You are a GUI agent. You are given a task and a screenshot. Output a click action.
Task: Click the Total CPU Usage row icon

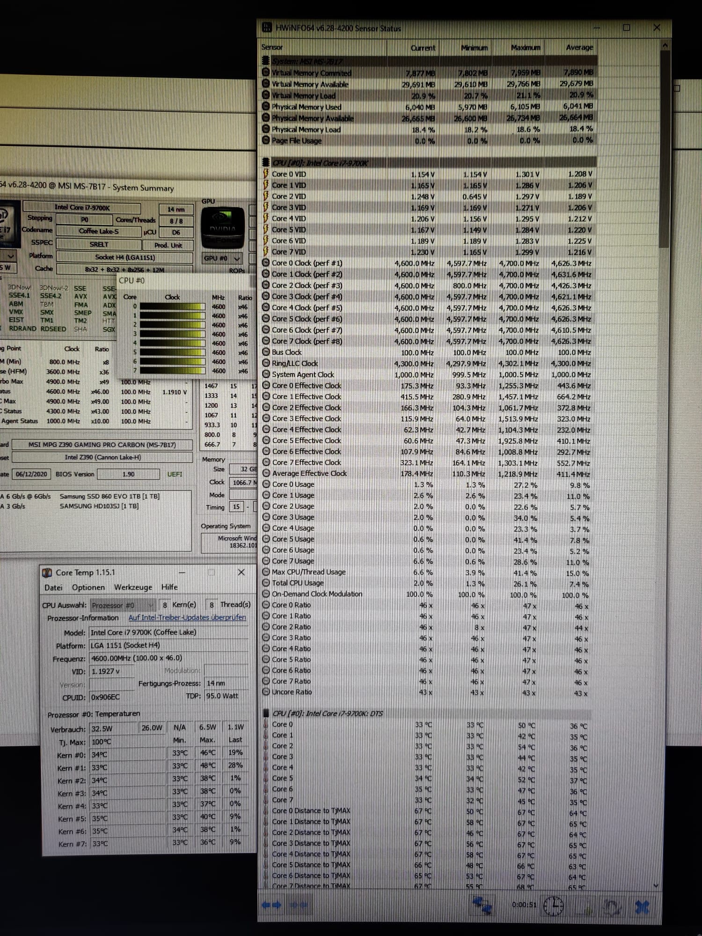point(266,583)
